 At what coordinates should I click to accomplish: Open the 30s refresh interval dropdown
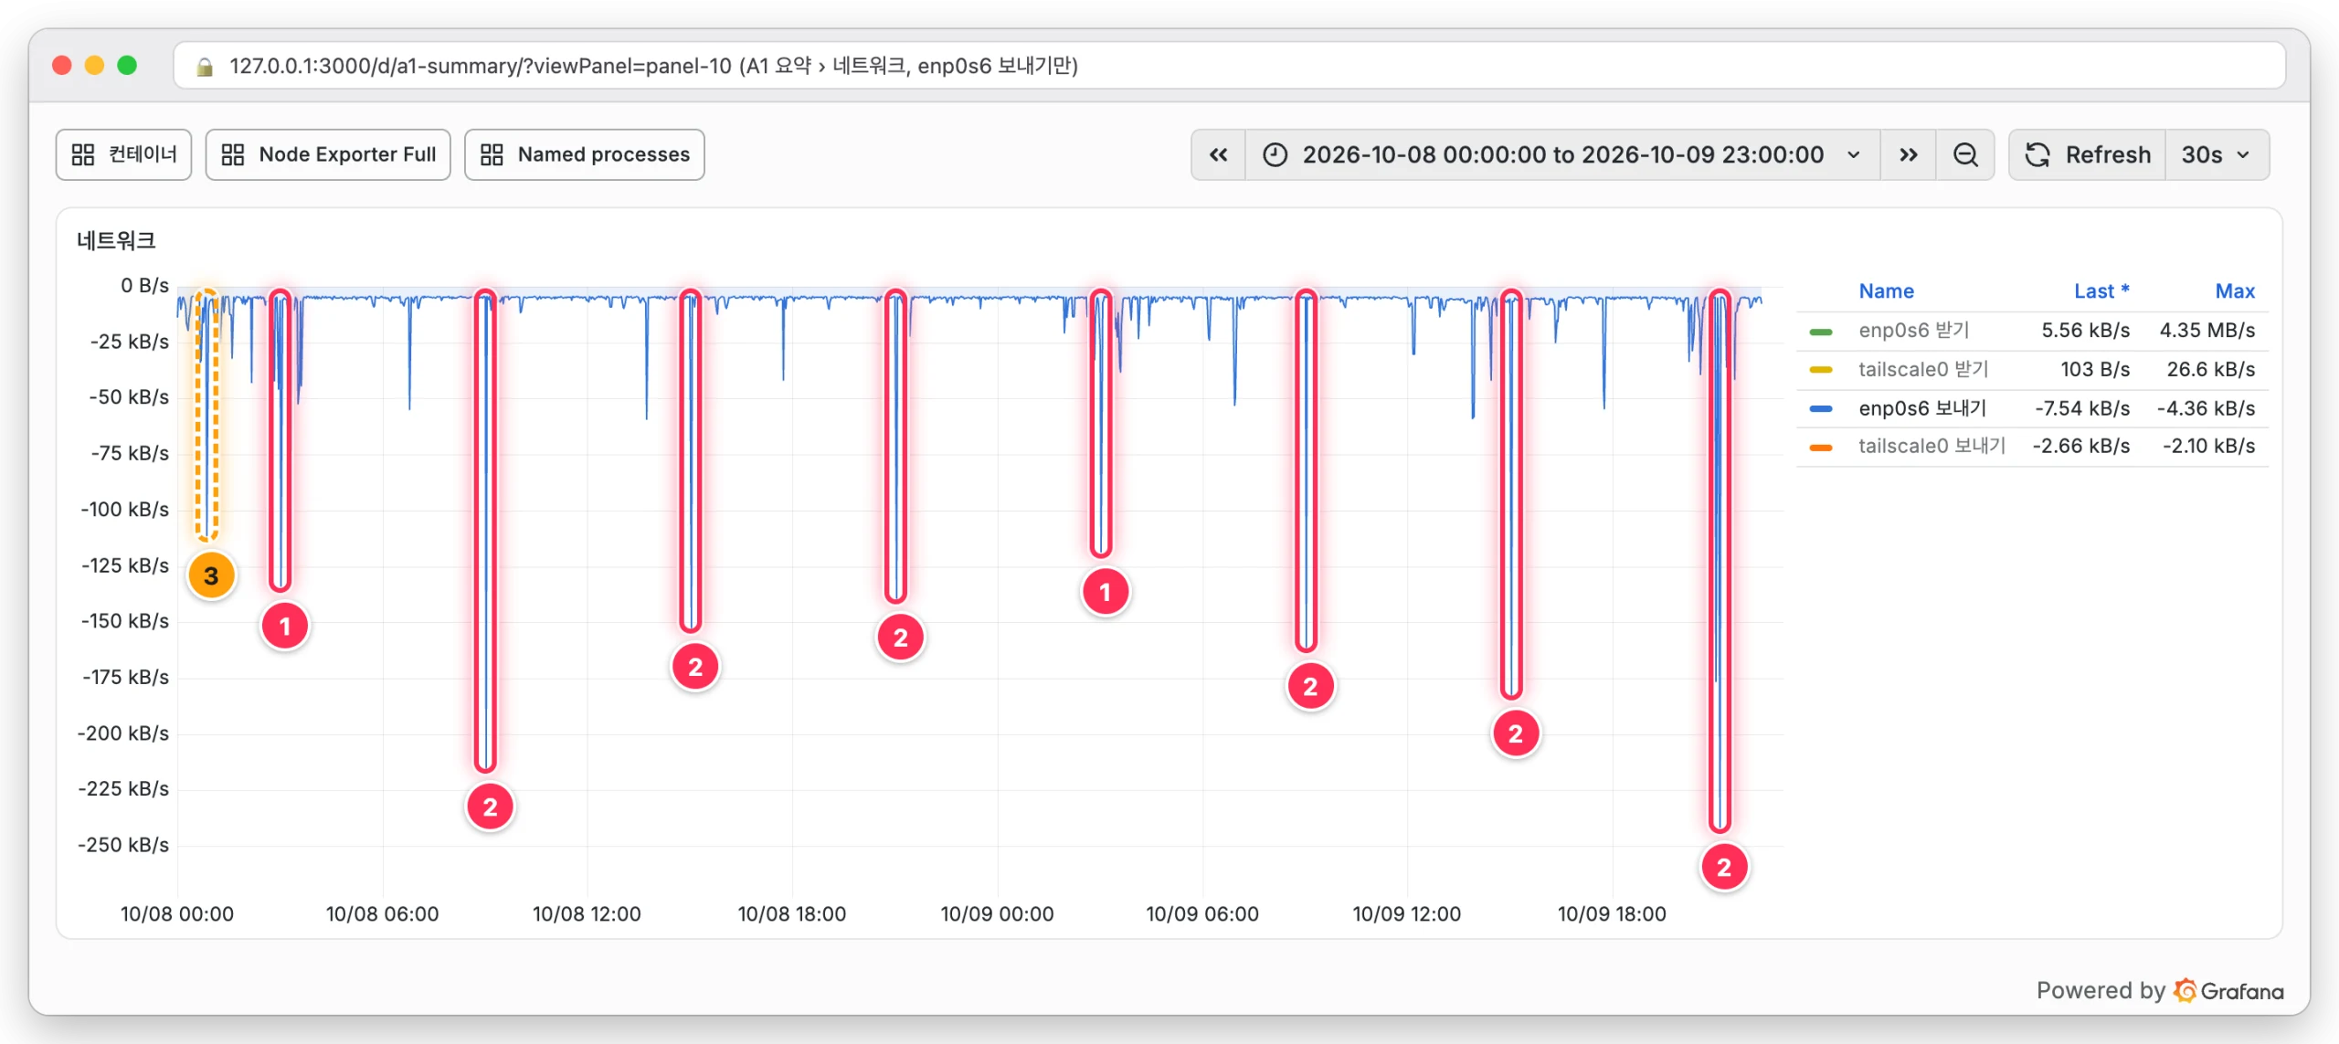pos(2217,154)
